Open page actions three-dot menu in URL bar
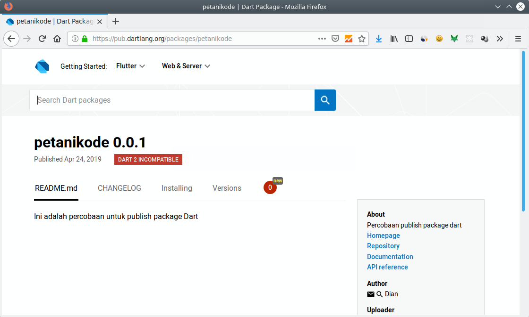 (322, 39)
